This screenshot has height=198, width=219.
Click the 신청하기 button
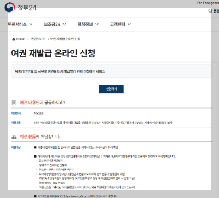coord(111,89)
